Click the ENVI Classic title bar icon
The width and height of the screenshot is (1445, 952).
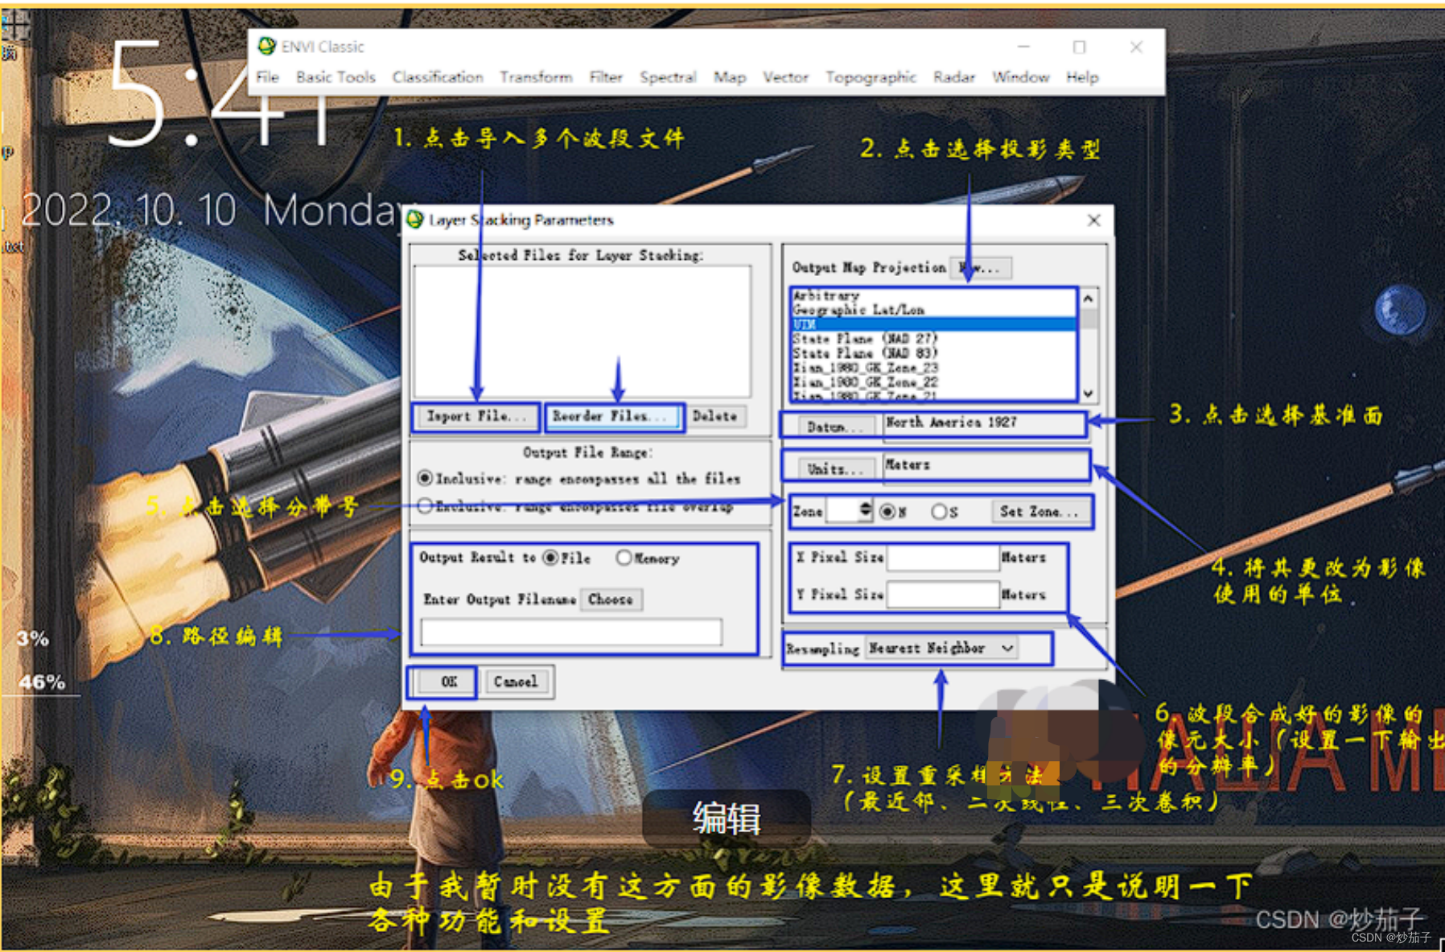[266, 47]
